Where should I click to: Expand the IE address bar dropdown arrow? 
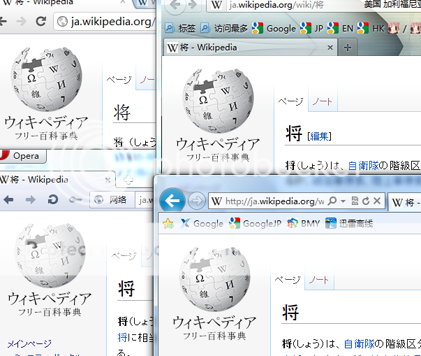[343, 201]
